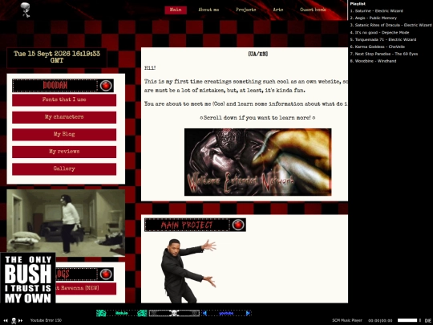Open My reviews
Image resolution: width=433 pixels, height=325 pixels.
point(64,152)
